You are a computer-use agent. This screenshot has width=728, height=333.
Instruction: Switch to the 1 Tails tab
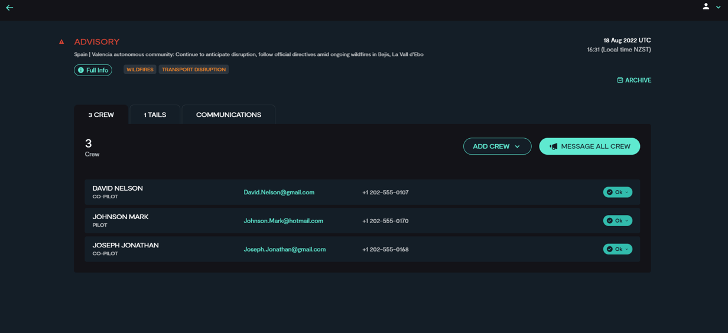(x=155, y=115)
